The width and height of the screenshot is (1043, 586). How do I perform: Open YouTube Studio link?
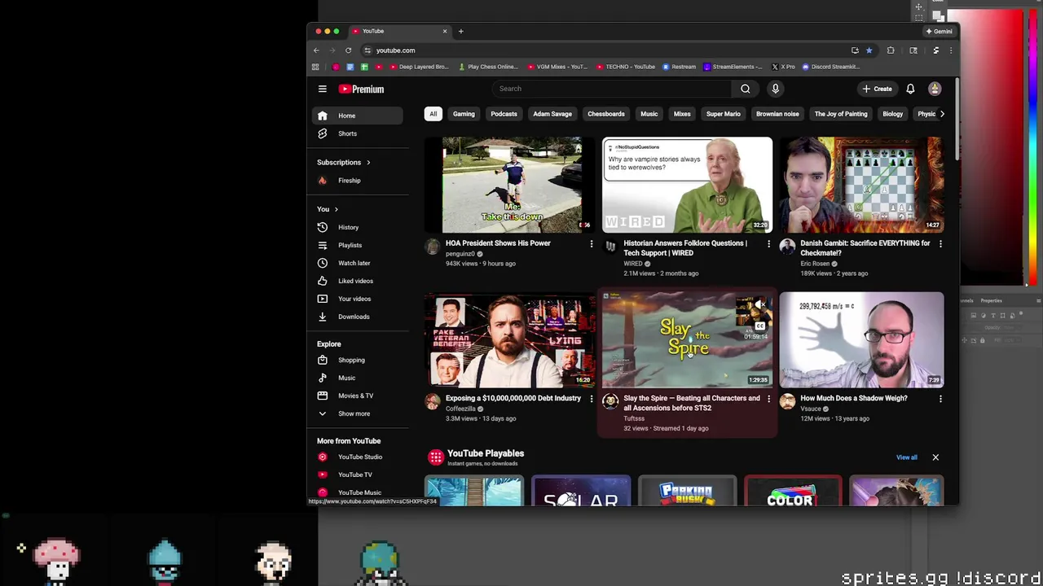coord(359,457)
